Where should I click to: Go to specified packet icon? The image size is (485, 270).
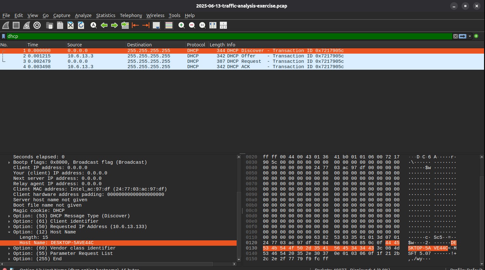coord(125,26)
